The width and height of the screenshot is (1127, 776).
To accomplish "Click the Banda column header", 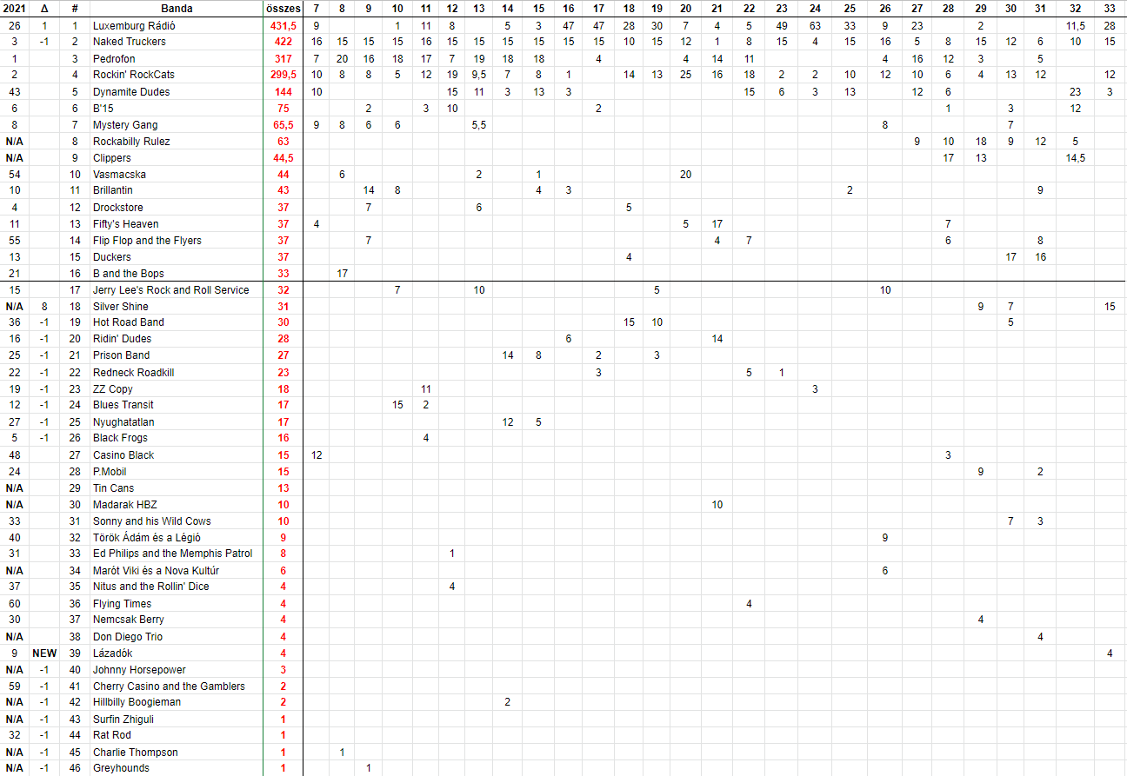I will (177, 8).
